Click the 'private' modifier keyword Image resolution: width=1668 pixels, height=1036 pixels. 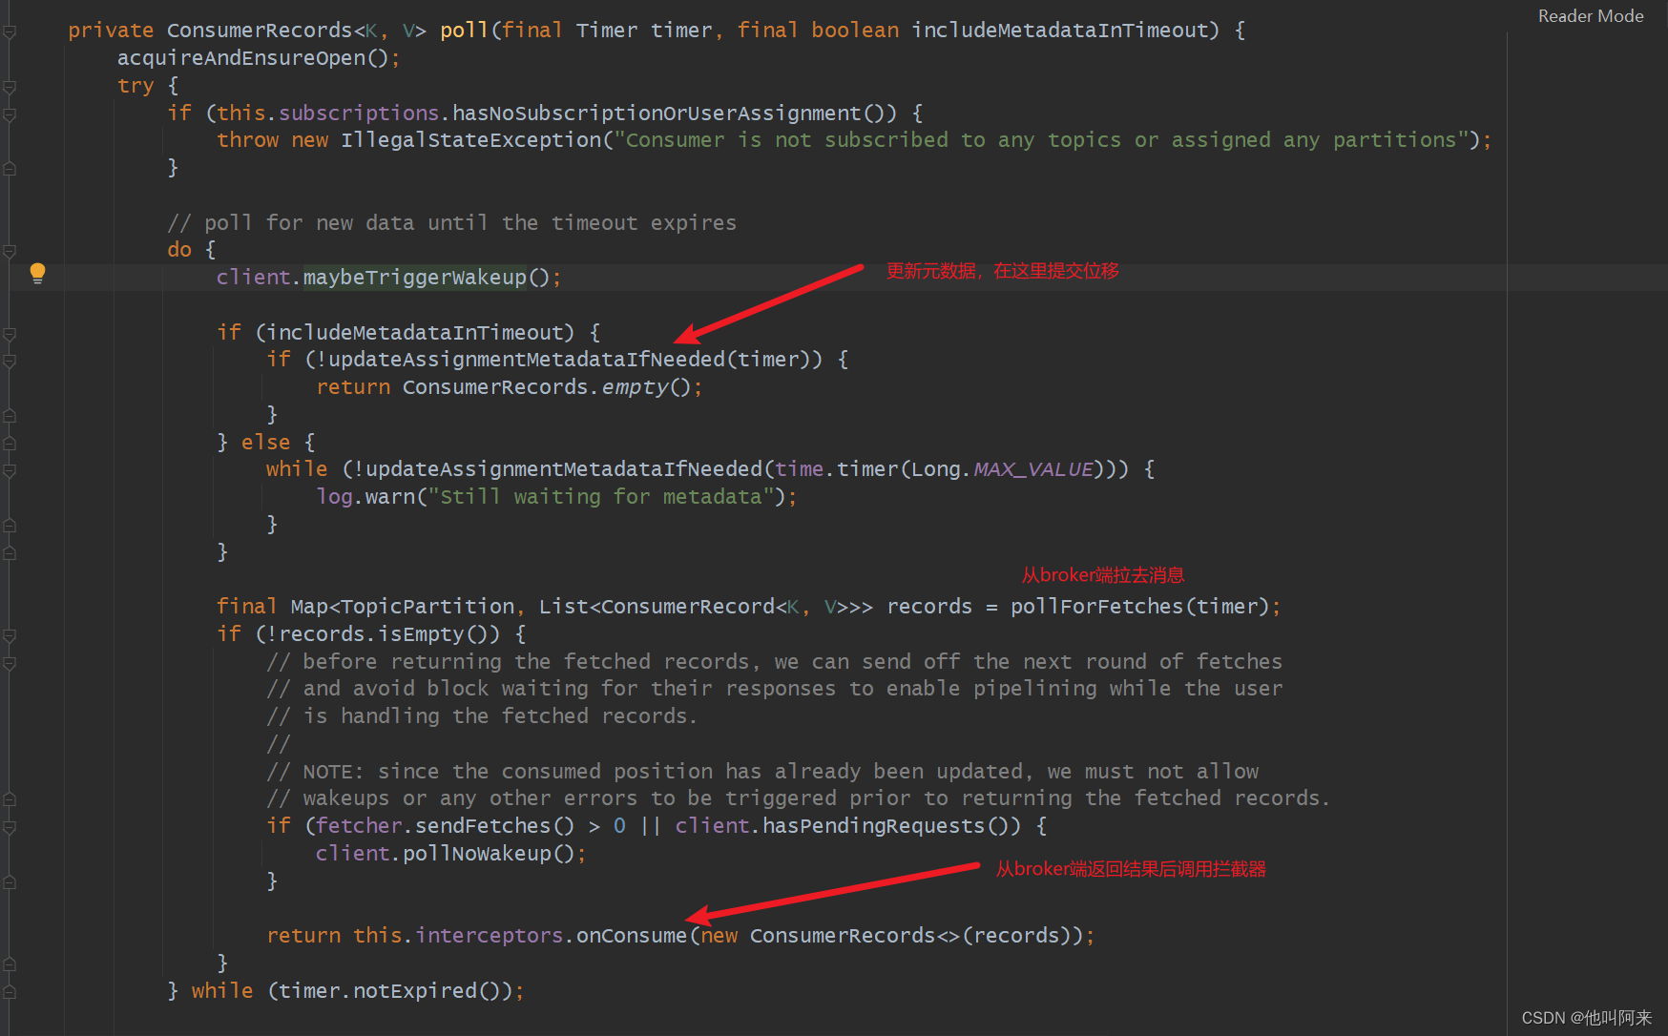(x=111, y=31)
